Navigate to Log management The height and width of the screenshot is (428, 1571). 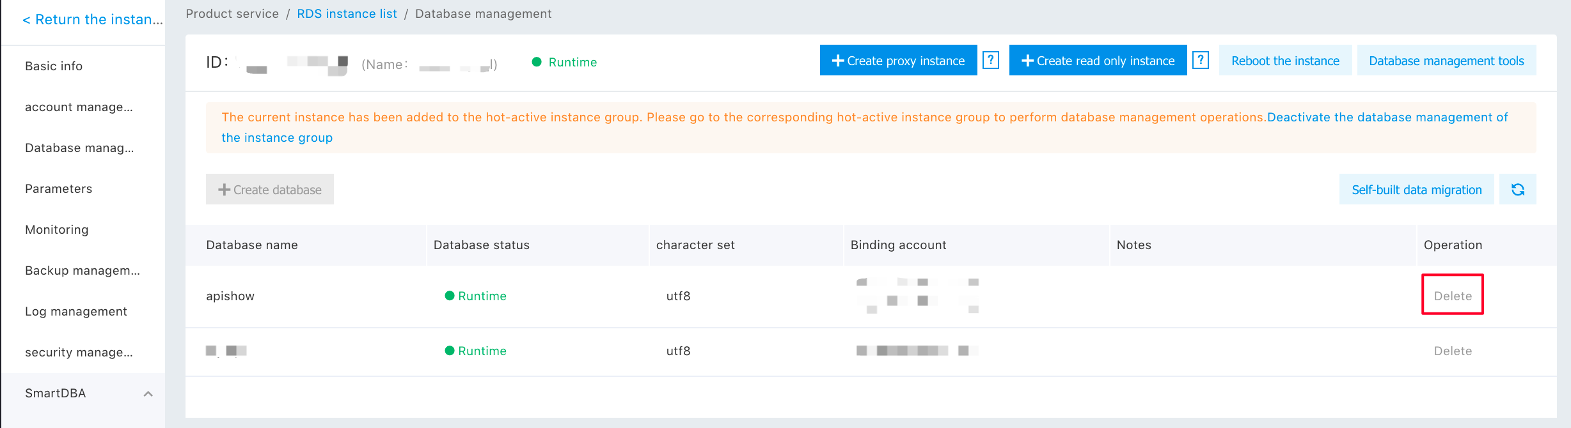tap(75, 312)
